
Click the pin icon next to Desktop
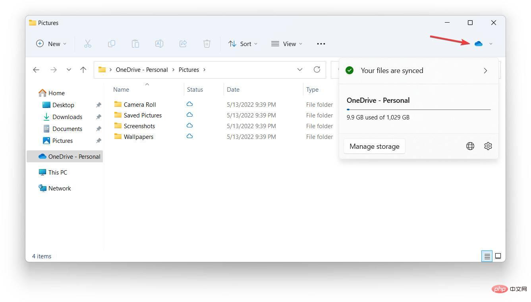tap(98, 105)
